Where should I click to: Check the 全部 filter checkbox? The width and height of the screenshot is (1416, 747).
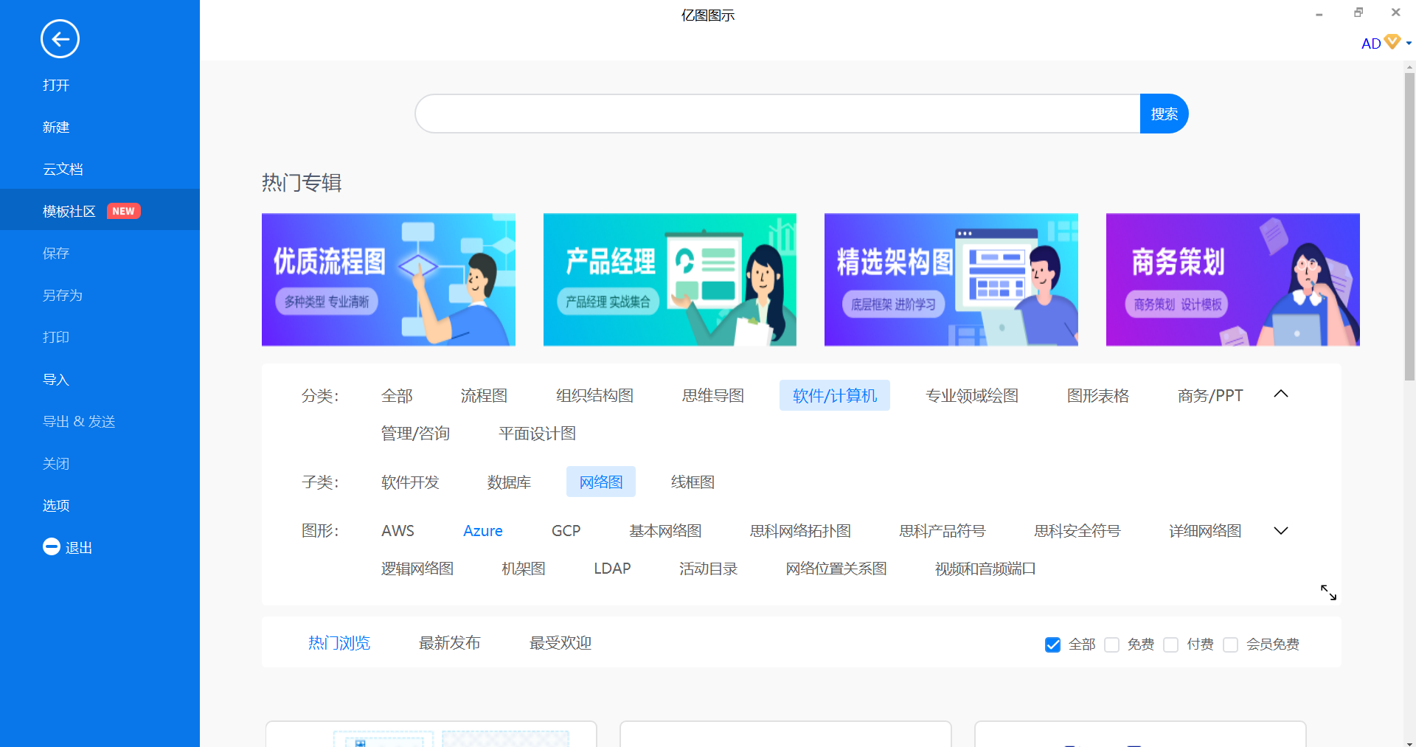(x=1052, y=644)
